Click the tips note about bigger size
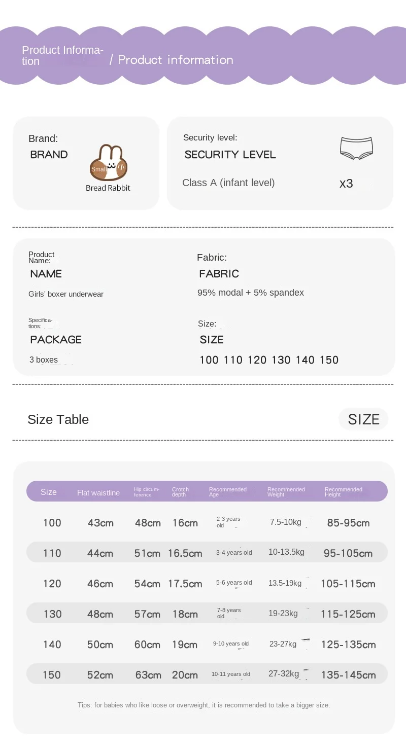This screenshot has height=751, width=406. pyautogui.click(x=204, y=705)
